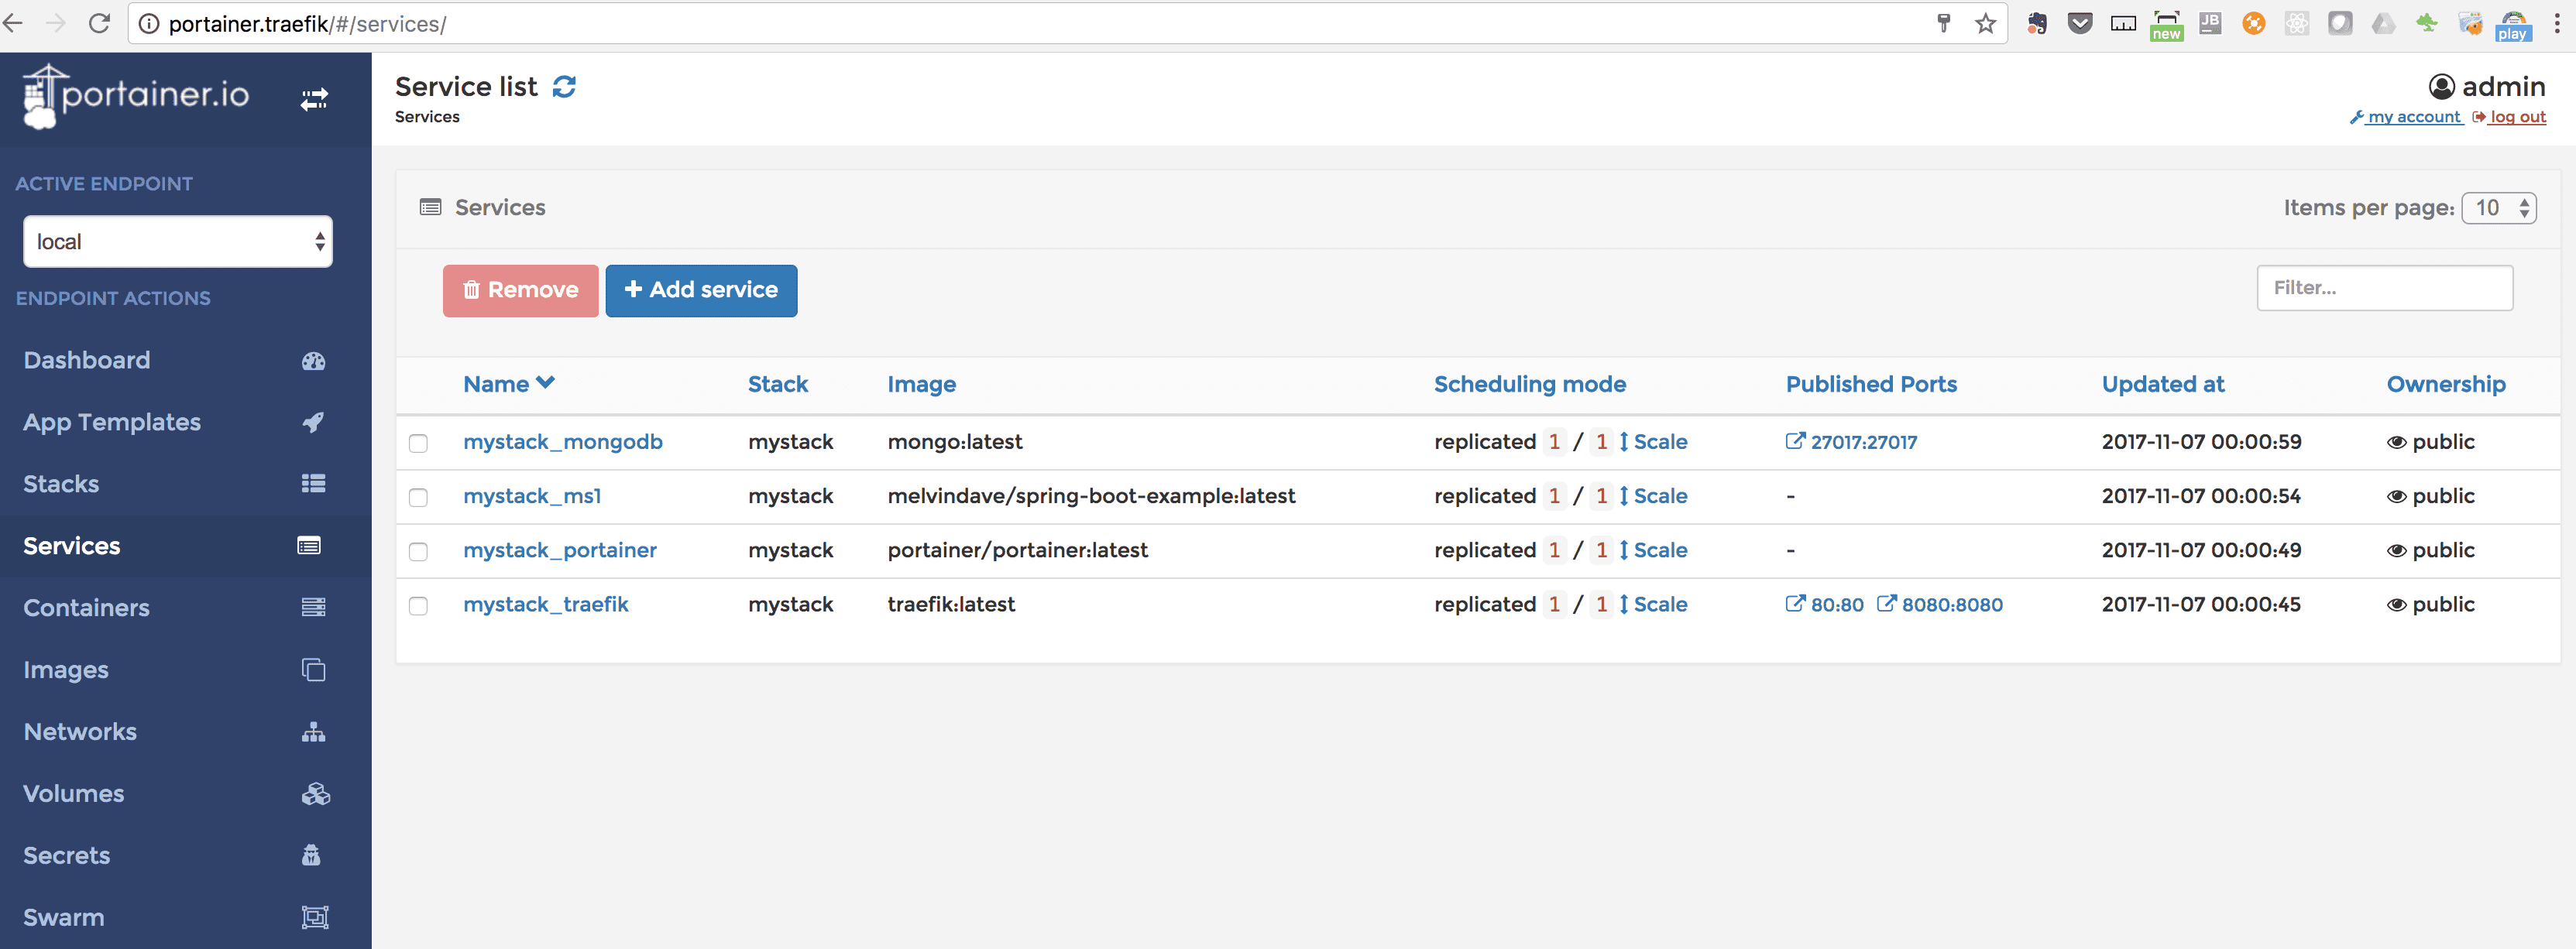Open the mystack_portainer service link
The height and width of the screenshot is (949, 2576).
tap(559, 550)
